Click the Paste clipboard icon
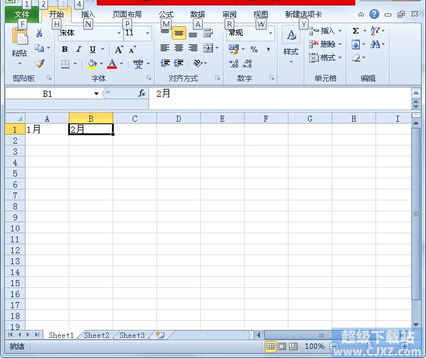The height and width of the screenshot is (358, 426). point(19,36)
